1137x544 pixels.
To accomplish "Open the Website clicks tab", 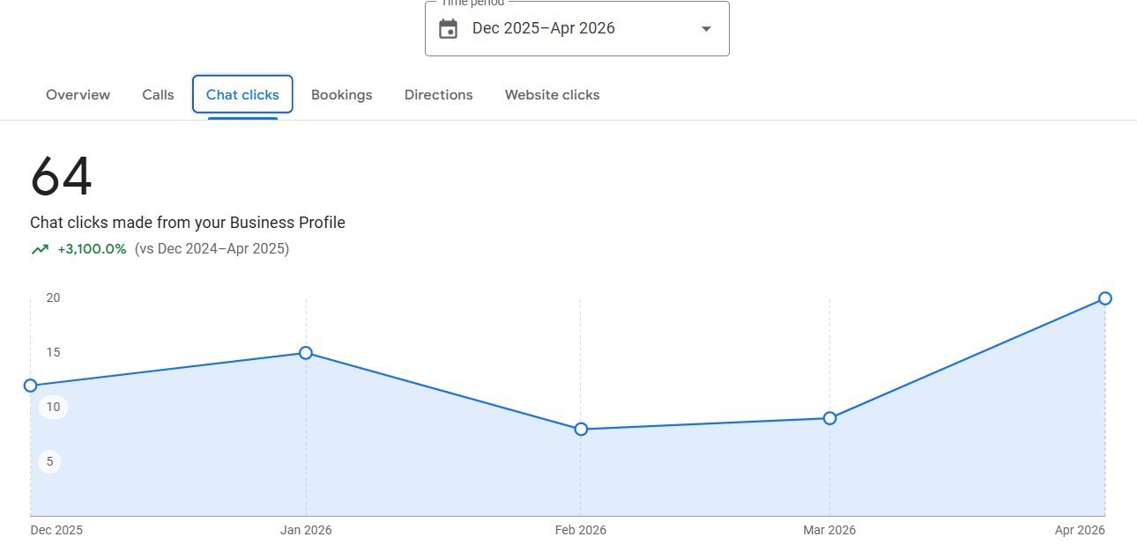I will tap(552, 94).
